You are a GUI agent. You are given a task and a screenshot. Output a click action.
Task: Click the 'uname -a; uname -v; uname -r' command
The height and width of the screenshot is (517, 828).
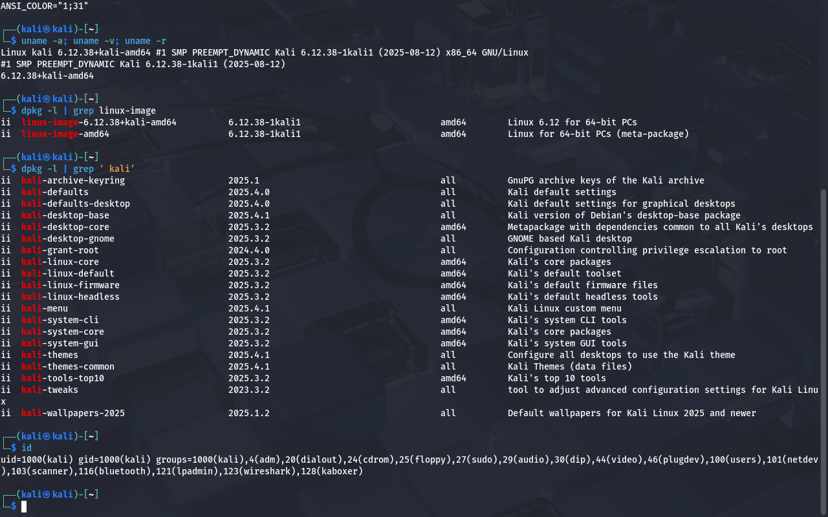(94, 41)
